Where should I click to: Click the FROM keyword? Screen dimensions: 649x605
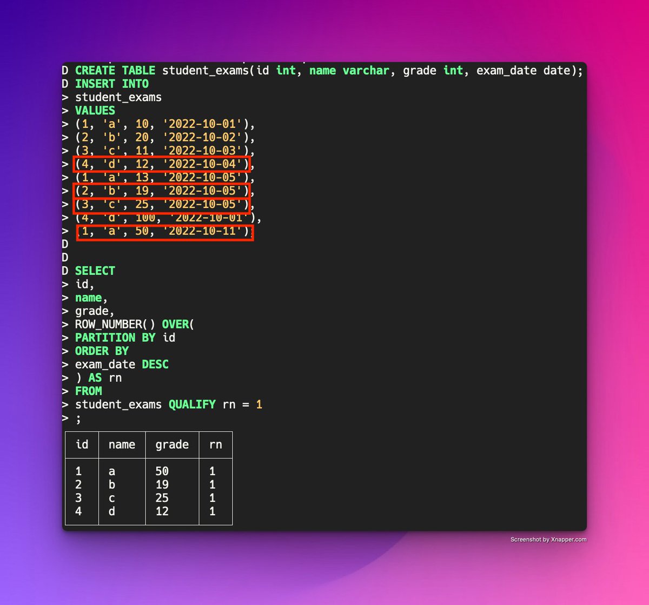pos(89,391)
